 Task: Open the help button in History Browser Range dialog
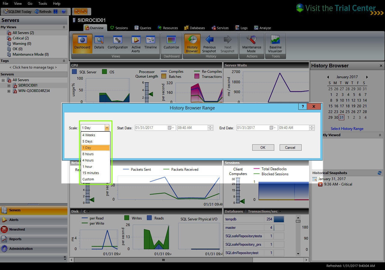coord(303,106)
